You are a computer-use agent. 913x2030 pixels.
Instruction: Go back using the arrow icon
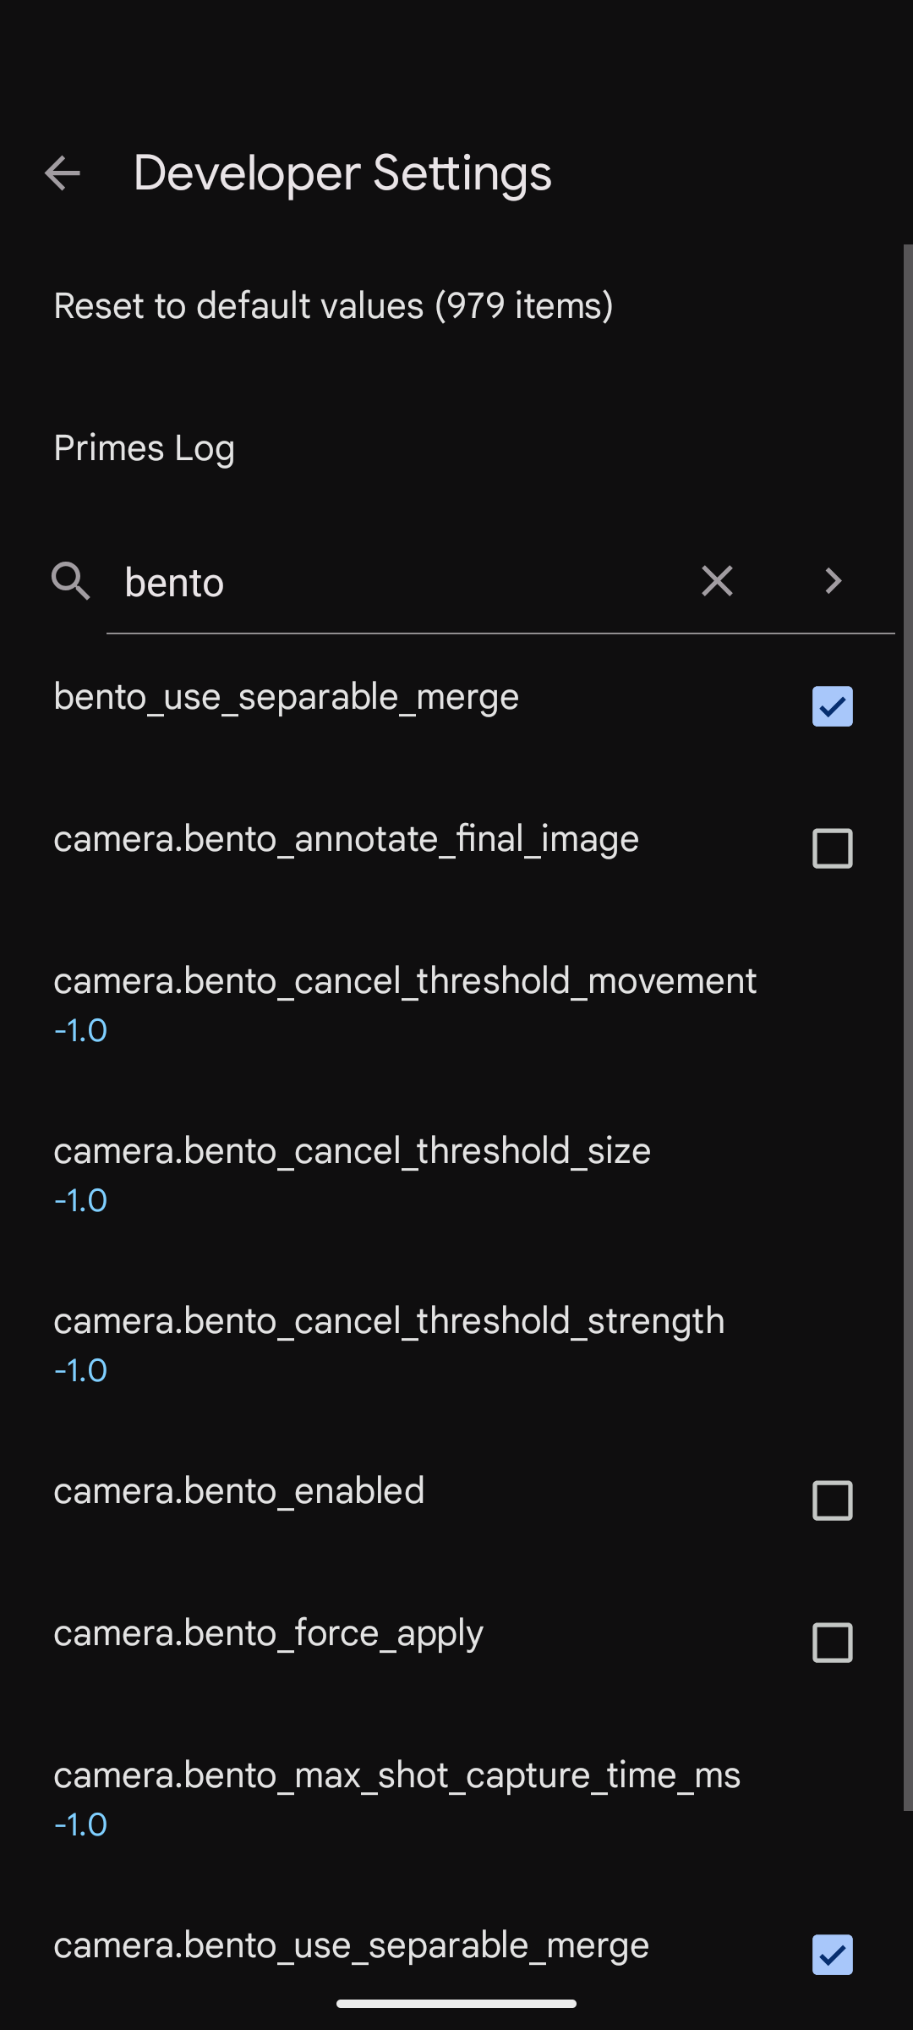(x=63, y=173)
